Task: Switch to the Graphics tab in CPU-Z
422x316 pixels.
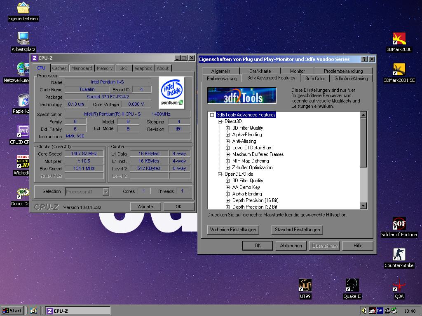Action: click(x=143, y=68)
